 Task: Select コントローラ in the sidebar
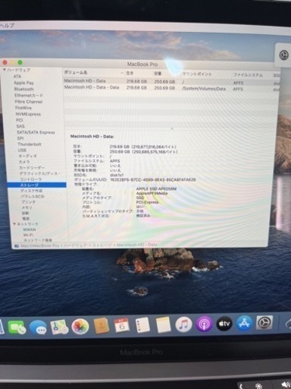coord(30,179)
